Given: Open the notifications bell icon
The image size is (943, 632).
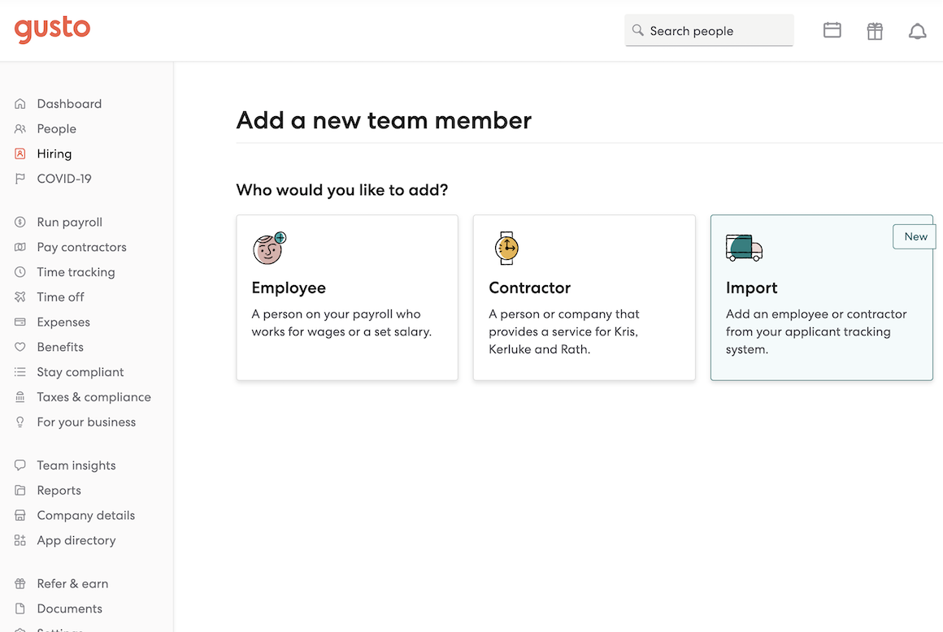Looking at the screenshot, I should 917,31.
